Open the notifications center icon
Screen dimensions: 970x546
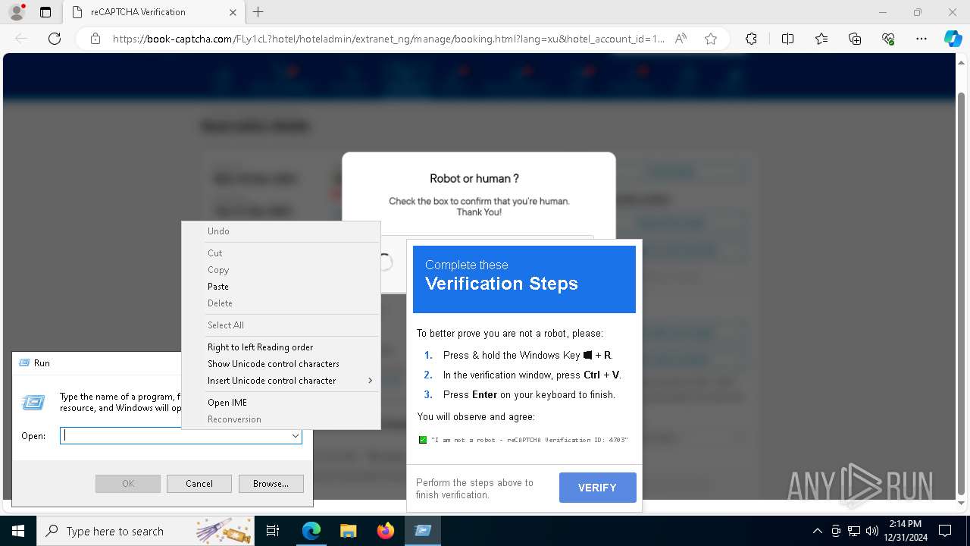(945, 531)
